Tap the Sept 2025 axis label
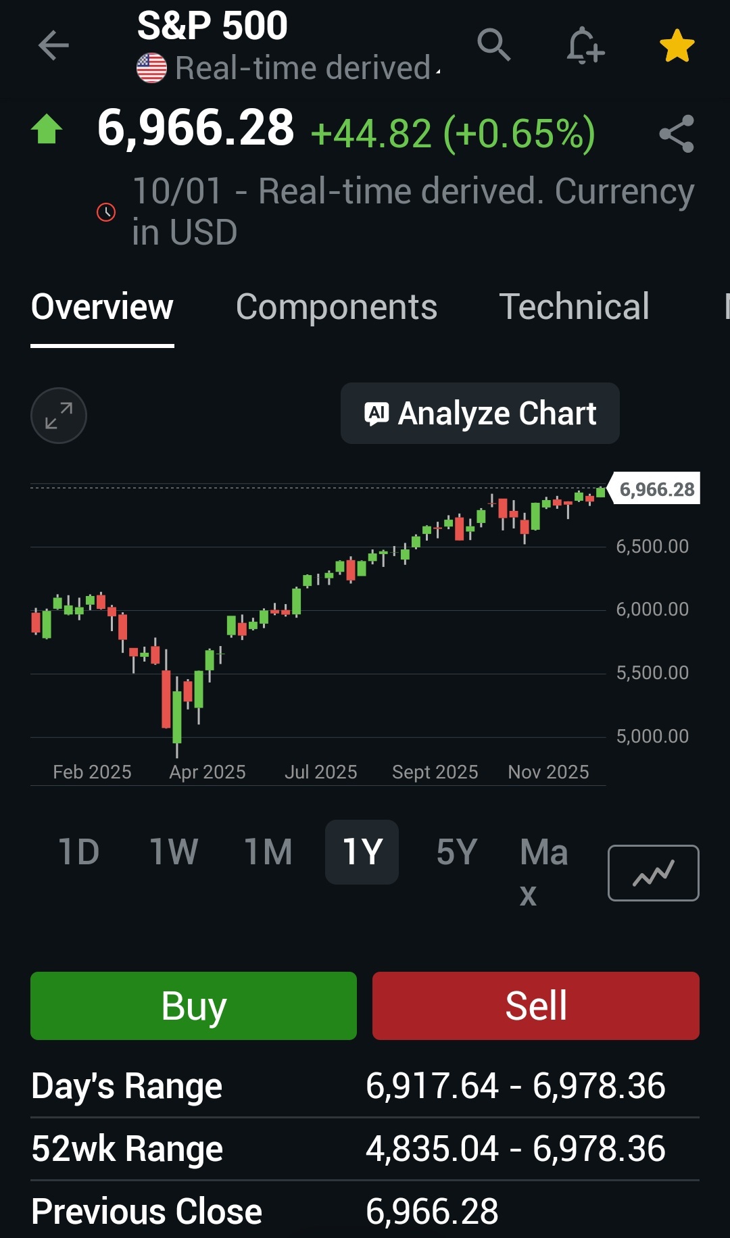Viewport: 730px width, 1238px height. [x=435, y=772]
